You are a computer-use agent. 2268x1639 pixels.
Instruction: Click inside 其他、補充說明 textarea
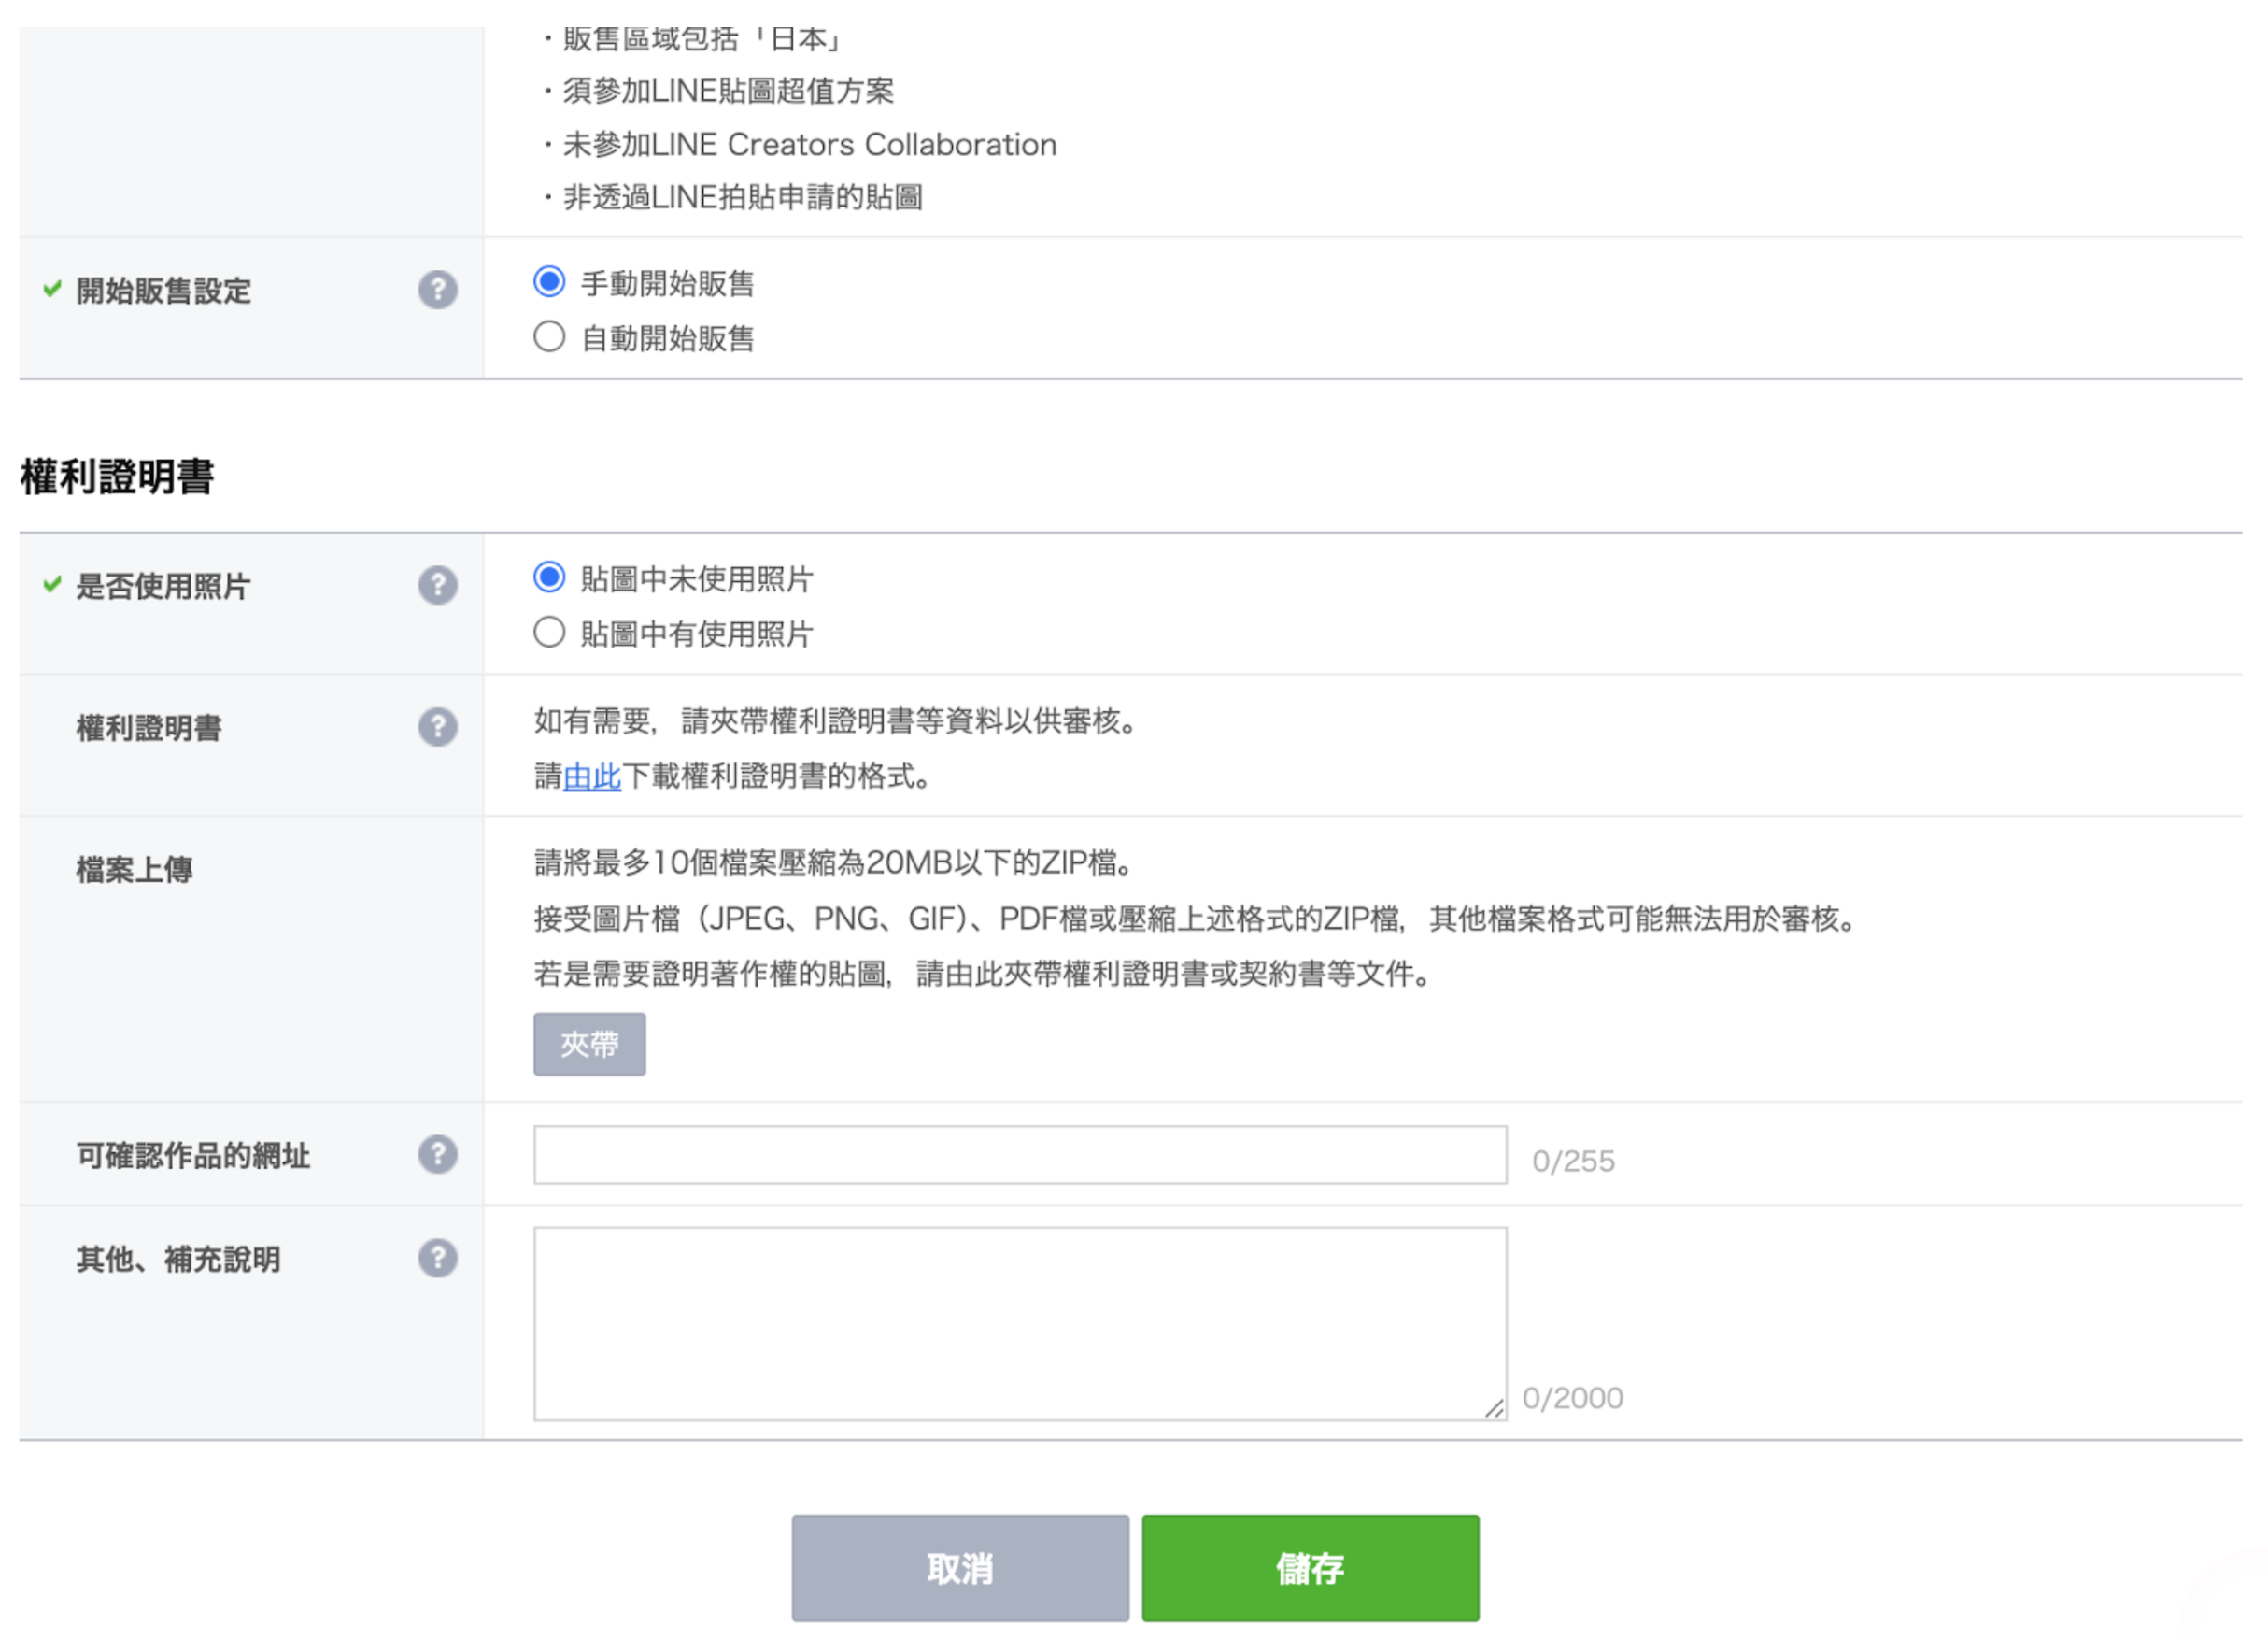1019,1323
